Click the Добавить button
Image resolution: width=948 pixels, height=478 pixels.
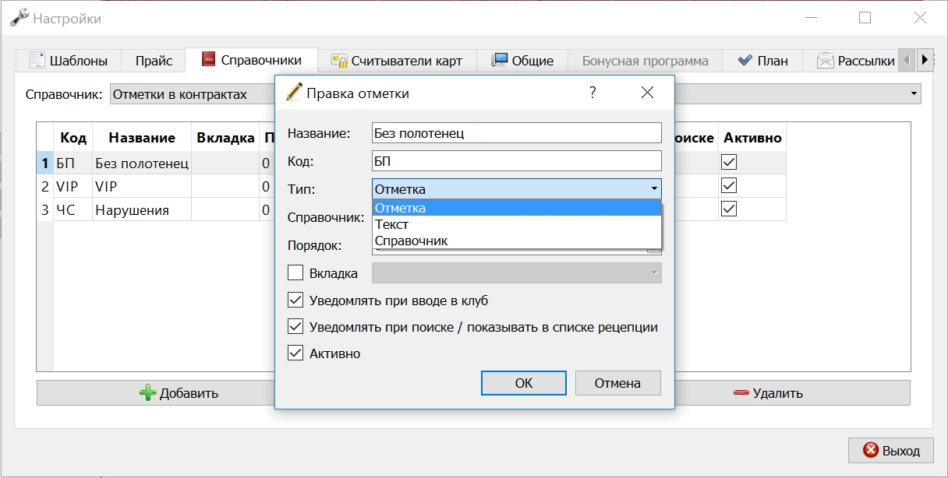coord(179,393)
